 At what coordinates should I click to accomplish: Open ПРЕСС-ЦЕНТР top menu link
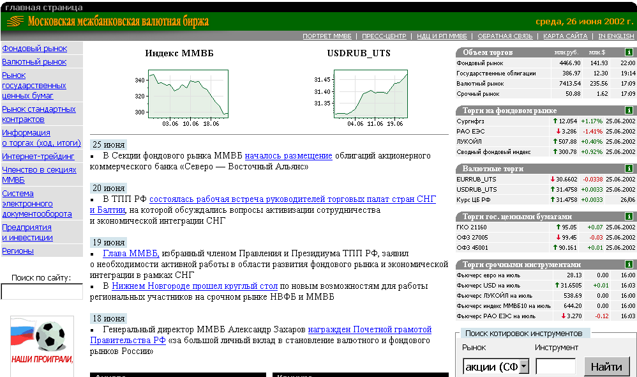(x=384, y=36)
